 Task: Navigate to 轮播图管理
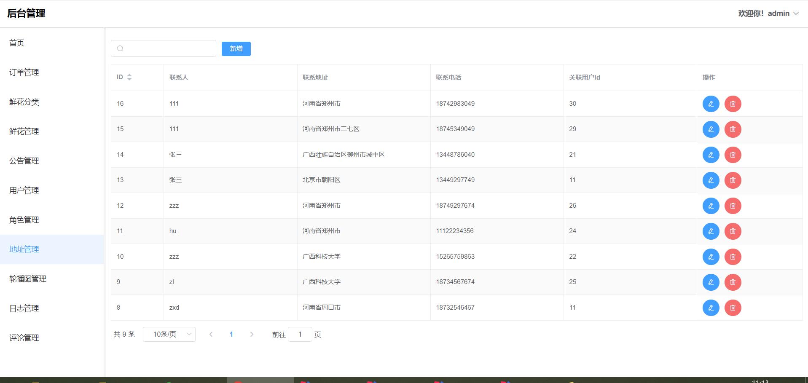(52, 279)
